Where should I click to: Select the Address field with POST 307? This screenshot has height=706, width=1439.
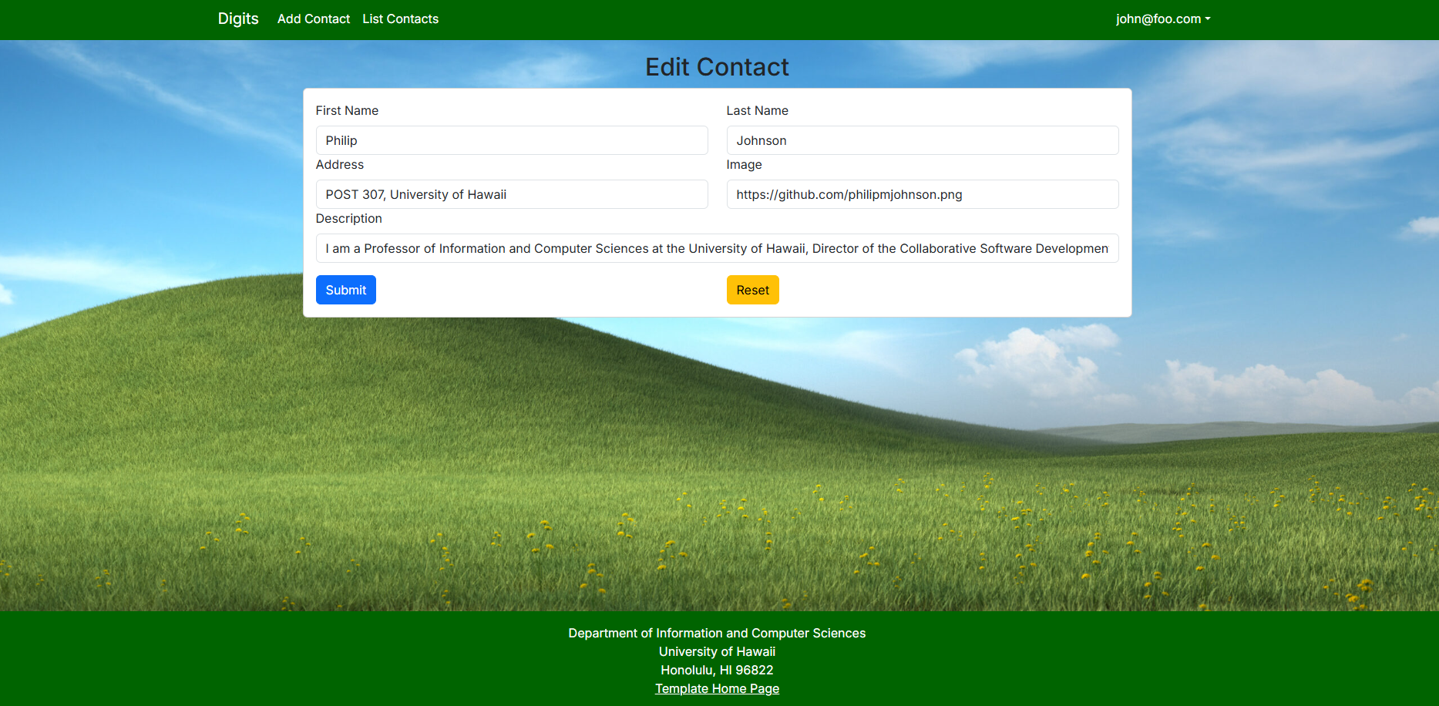coord(511,194)
